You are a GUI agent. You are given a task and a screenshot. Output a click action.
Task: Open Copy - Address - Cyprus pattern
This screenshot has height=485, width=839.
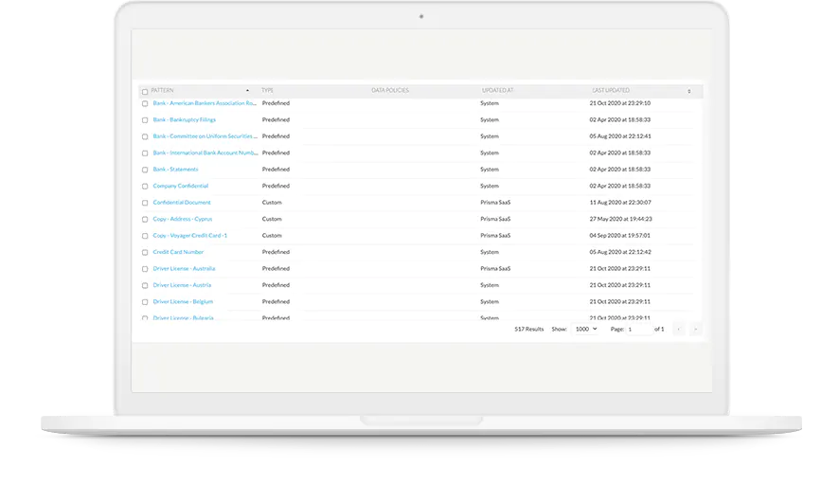tap(183, 219)
